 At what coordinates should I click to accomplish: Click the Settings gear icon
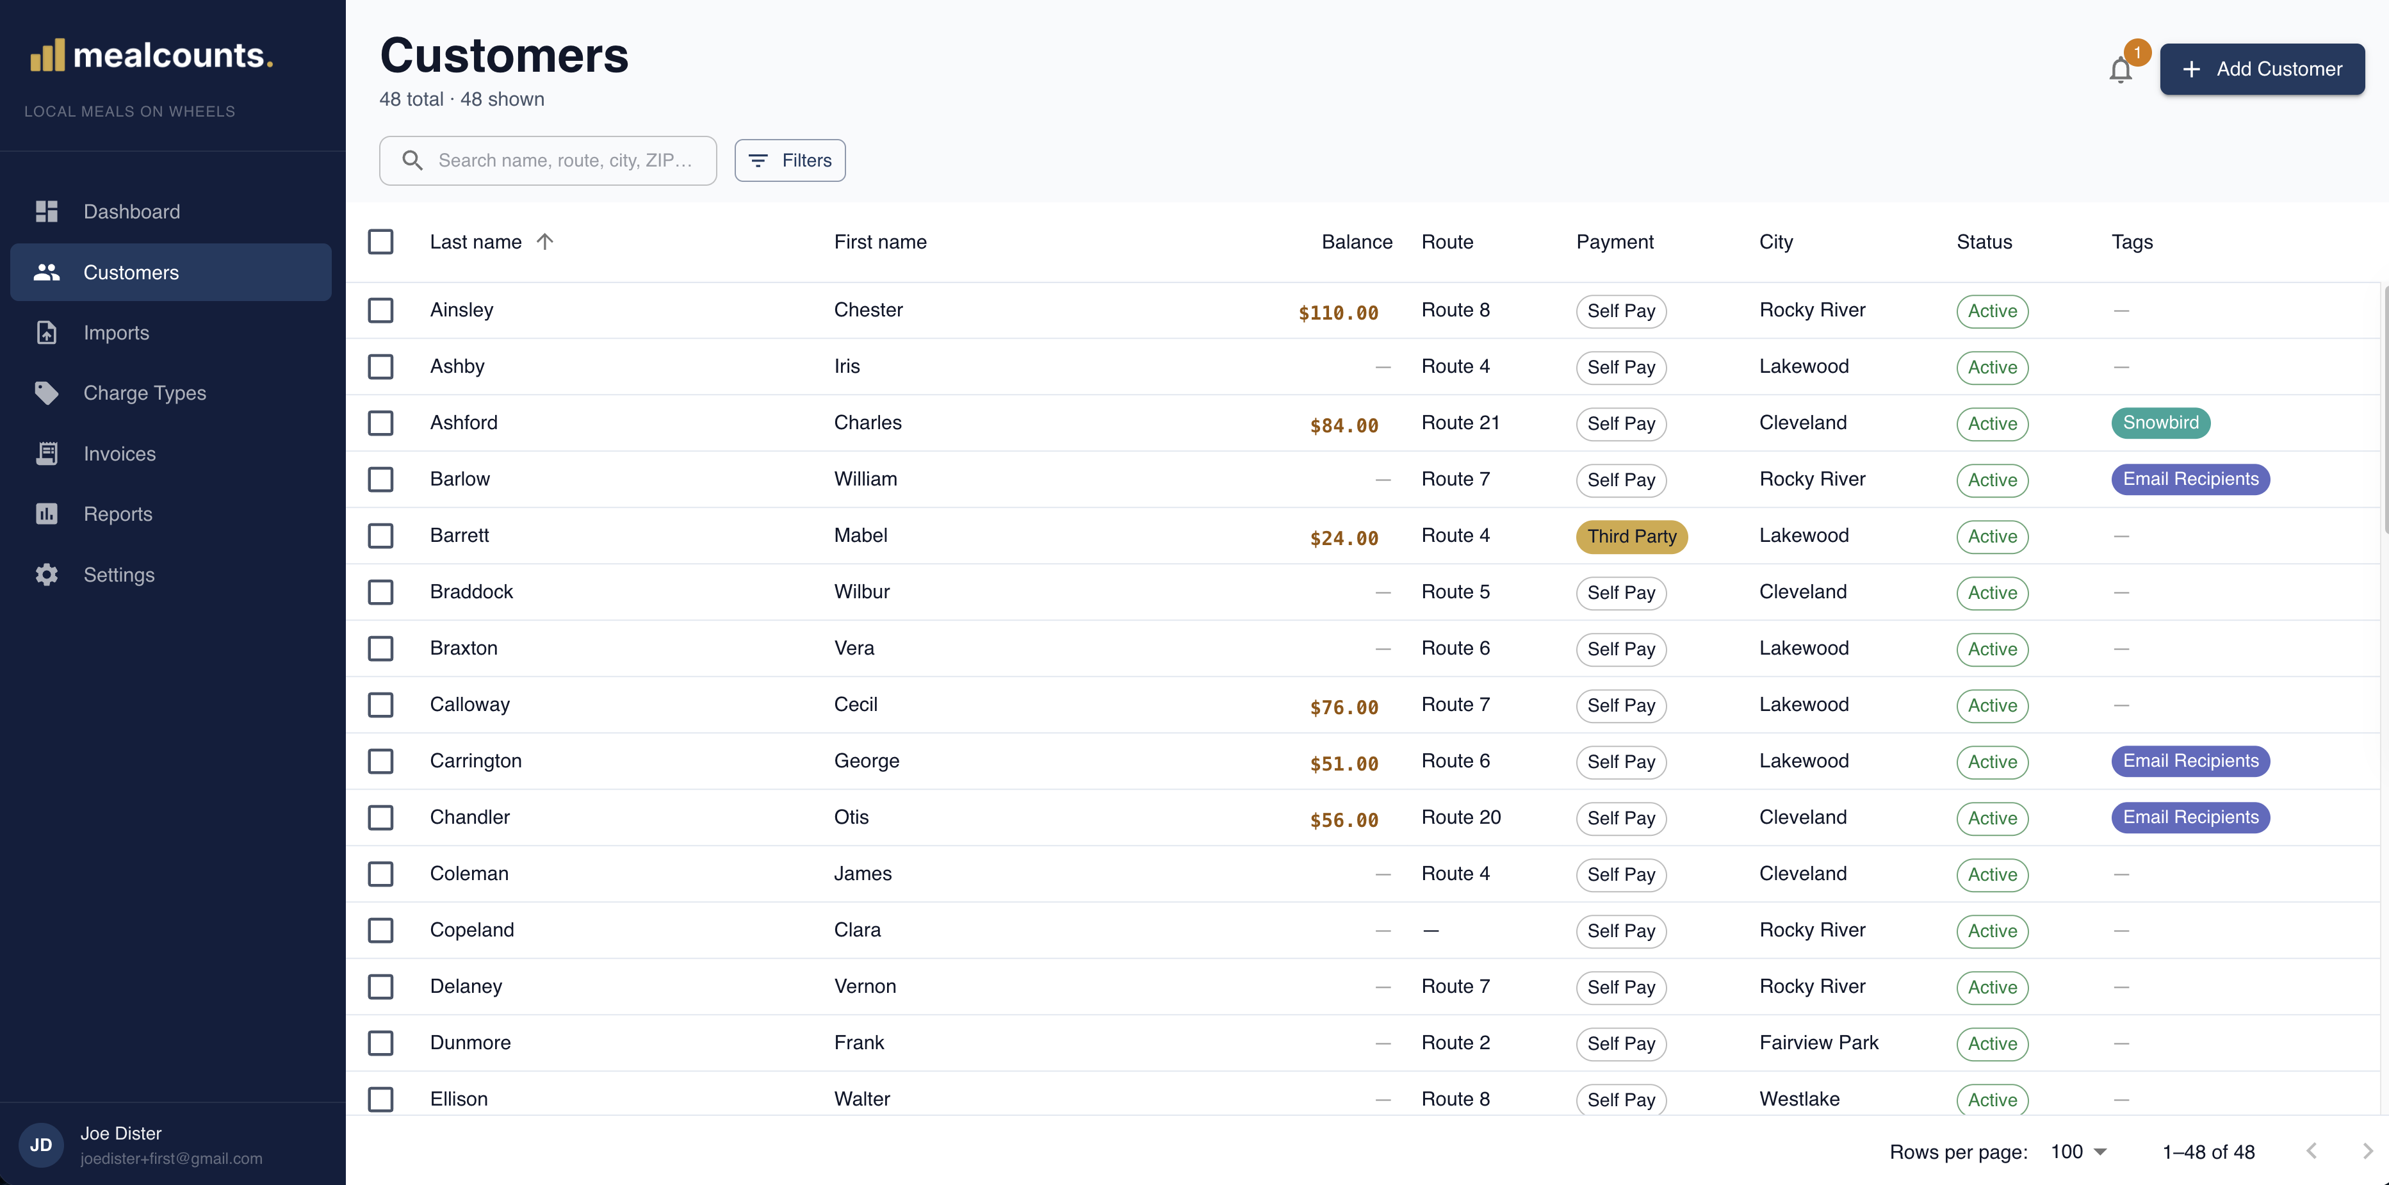pos(46,574)
